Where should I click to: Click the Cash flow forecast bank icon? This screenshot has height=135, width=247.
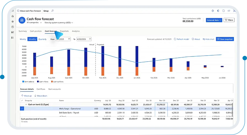click(22, 20)
